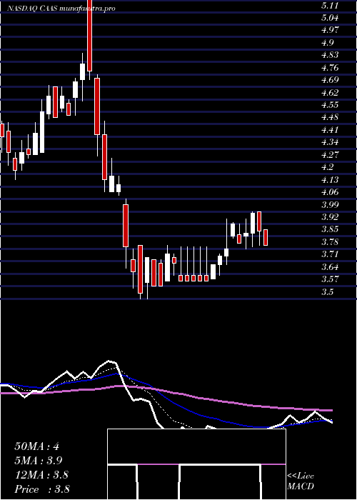The image size is (357, 500).
Task: Click the 4.48 price axis label
Action: 330,118
